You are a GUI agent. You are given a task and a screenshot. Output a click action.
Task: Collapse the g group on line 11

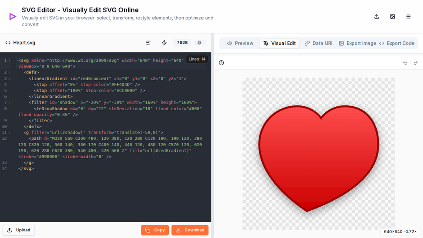coord(9,133)
